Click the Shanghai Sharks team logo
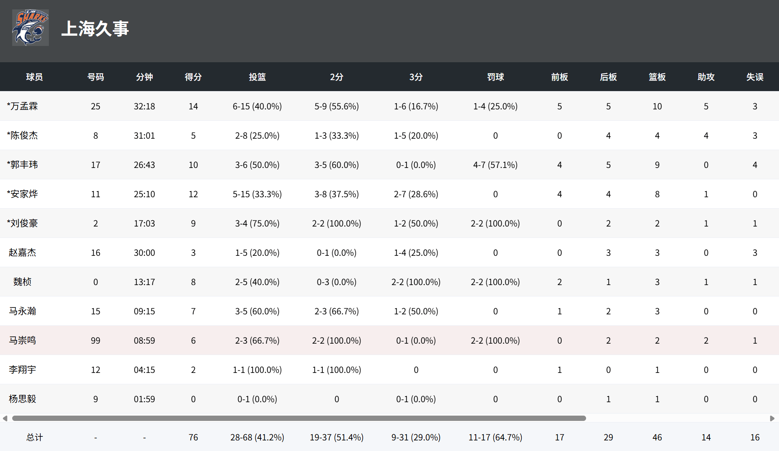This screenshot has width=779, height=451. [31, 28]
